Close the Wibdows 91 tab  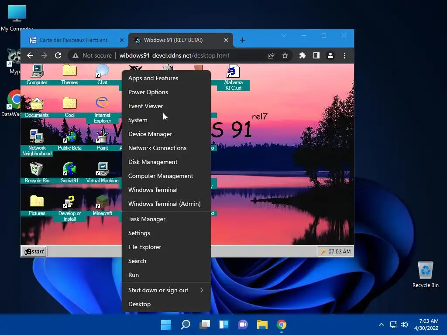[226, 40]
